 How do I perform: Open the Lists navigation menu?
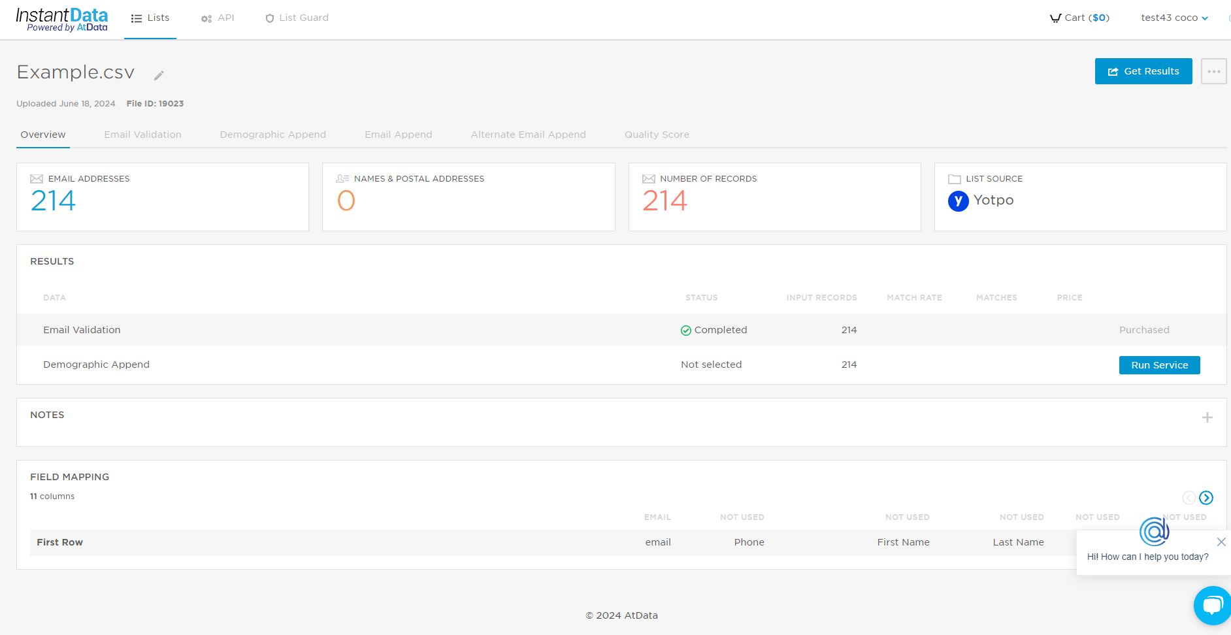(x=150, y=18)
